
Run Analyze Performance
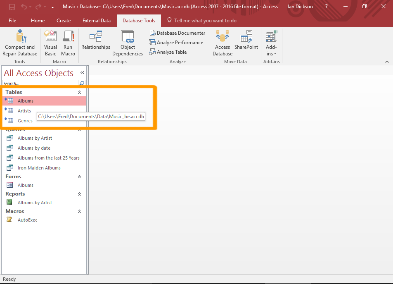[x=176, y=43]
